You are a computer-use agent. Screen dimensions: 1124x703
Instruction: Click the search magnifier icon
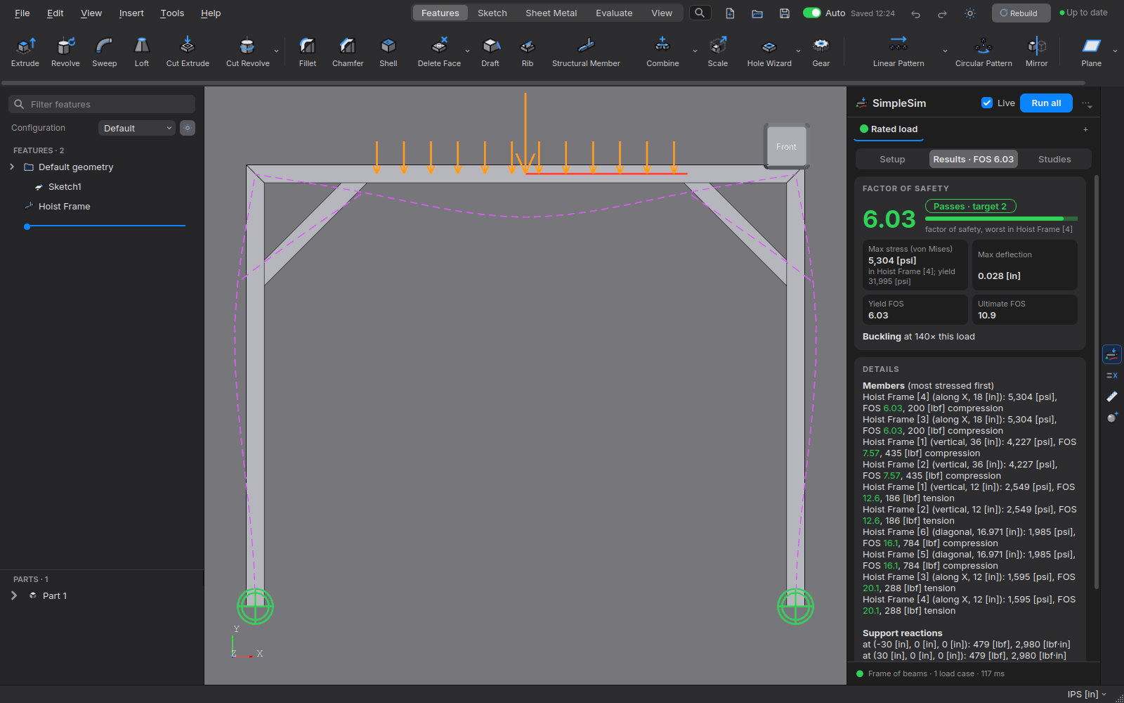point(700,13)
